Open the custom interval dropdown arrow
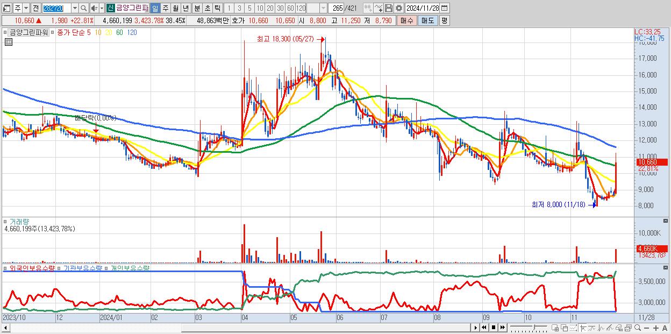 [x=323, y=8]
